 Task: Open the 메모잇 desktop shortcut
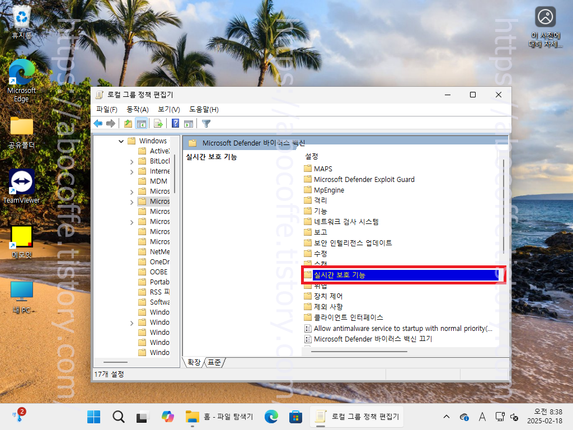point(22,242)
